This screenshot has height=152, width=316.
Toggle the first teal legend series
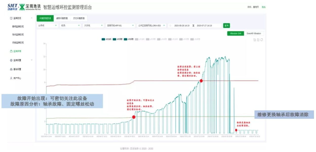pyautogui.click(x=103, y=39)
